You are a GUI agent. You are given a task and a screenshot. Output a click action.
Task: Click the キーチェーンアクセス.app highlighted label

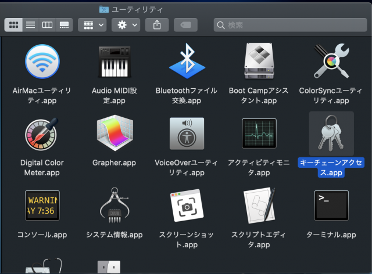331,168
